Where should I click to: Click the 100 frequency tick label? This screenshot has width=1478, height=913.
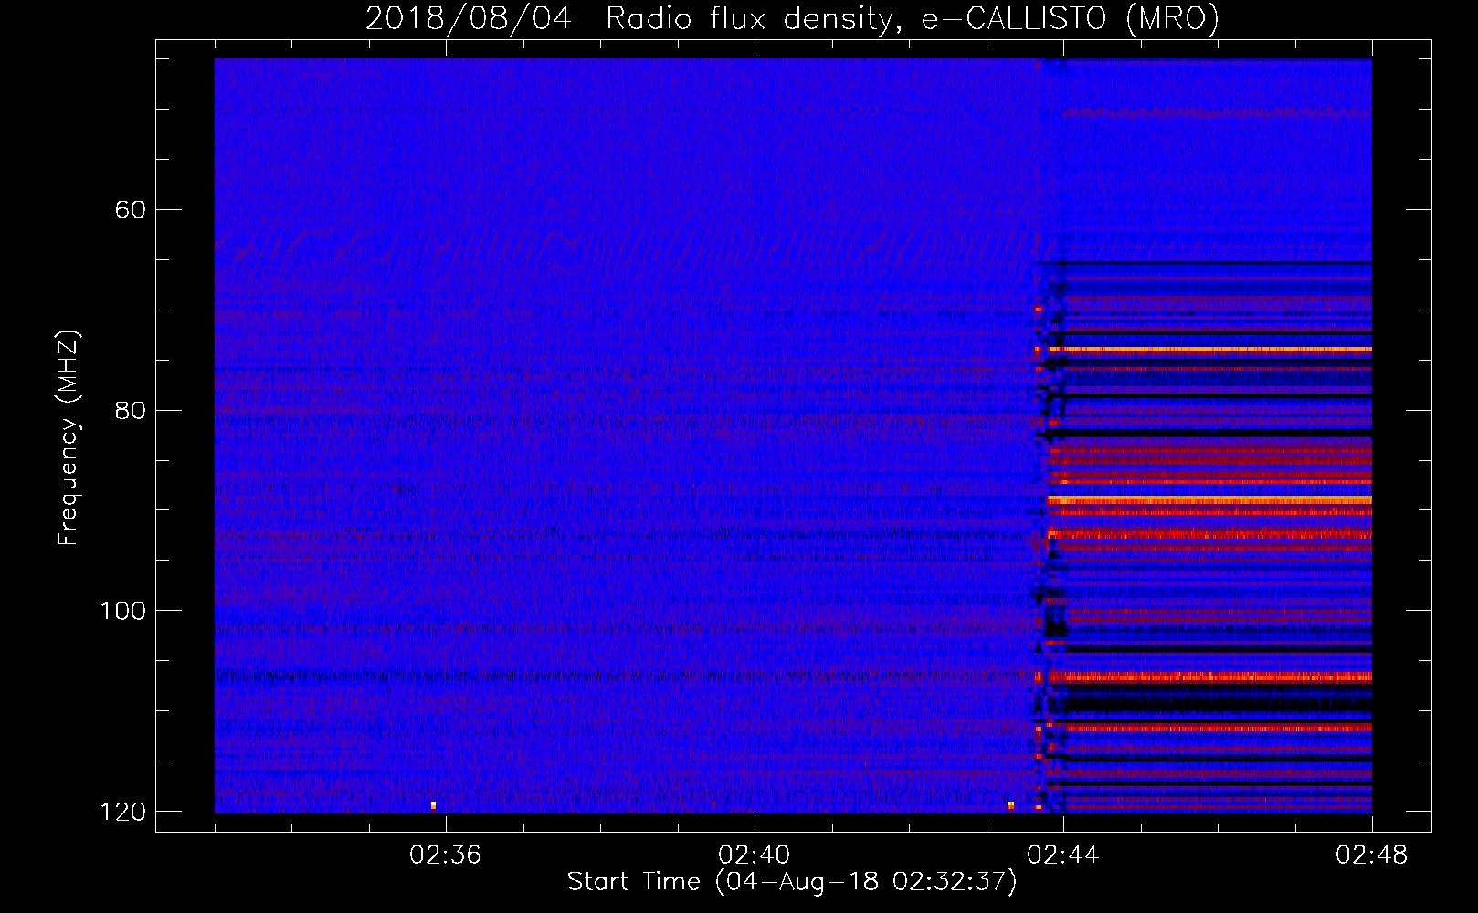pos(122,611)
